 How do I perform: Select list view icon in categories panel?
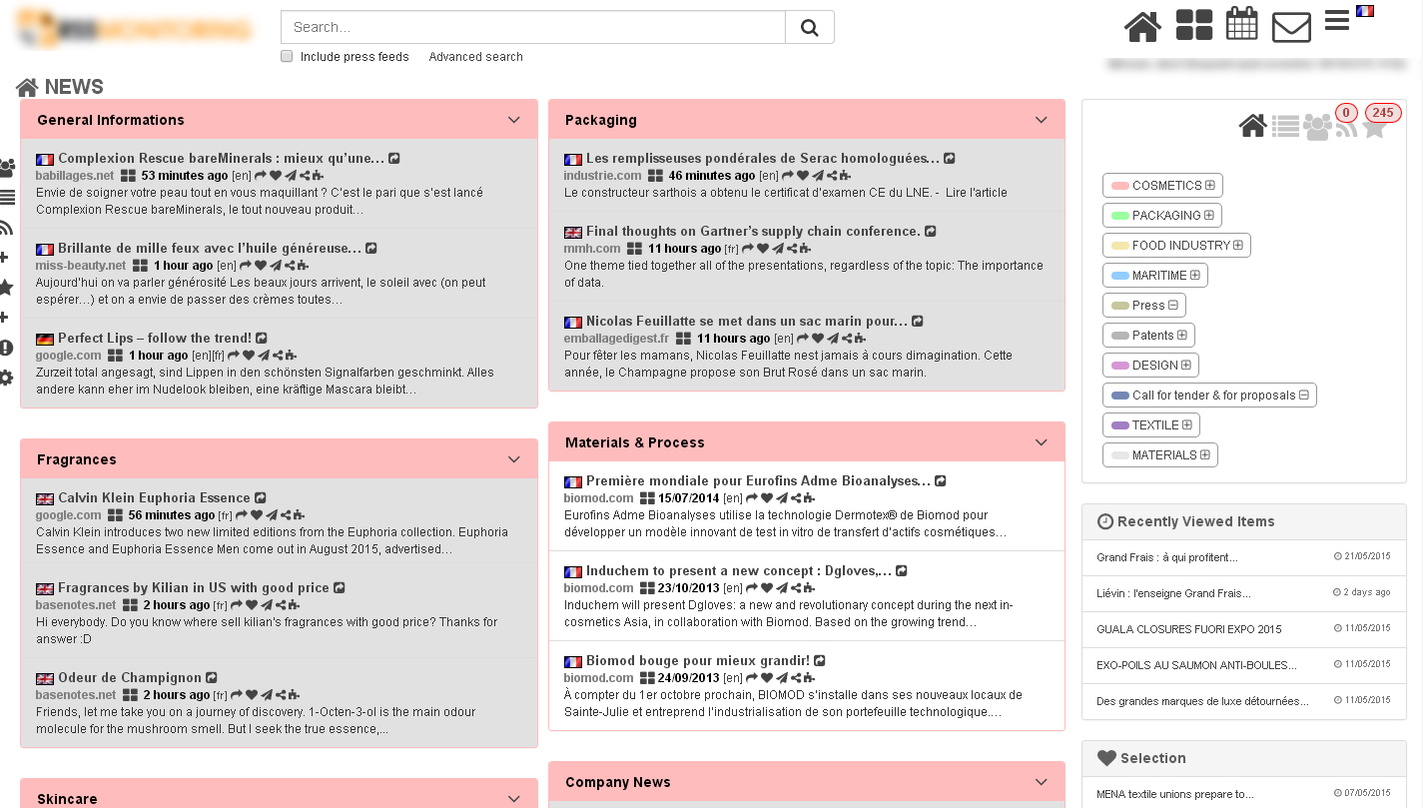pos(1285,127)
